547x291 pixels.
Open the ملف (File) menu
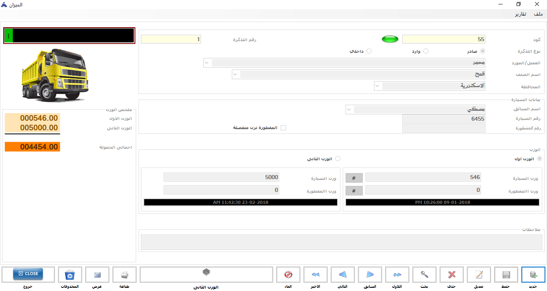[538, 14]
